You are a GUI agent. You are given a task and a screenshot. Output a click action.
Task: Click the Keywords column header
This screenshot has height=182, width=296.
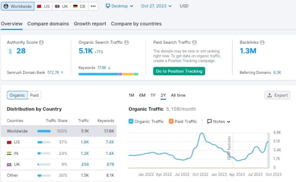pyautogui.click(x=106, y=121)
